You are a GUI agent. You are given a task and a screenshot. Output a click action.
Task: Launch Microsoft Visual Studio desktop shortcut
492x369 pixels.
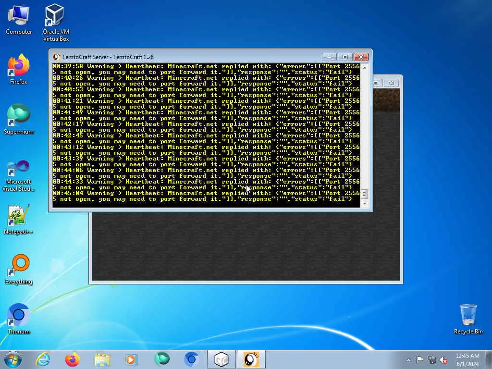pos(19,176)
